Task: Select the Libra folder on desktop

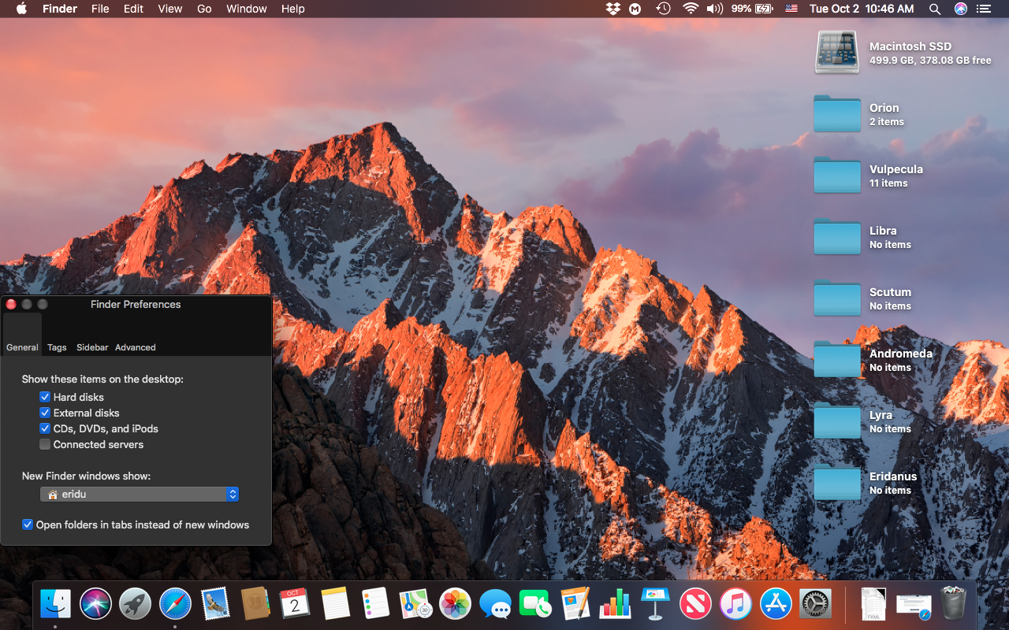Action: [x=836, y=237]
